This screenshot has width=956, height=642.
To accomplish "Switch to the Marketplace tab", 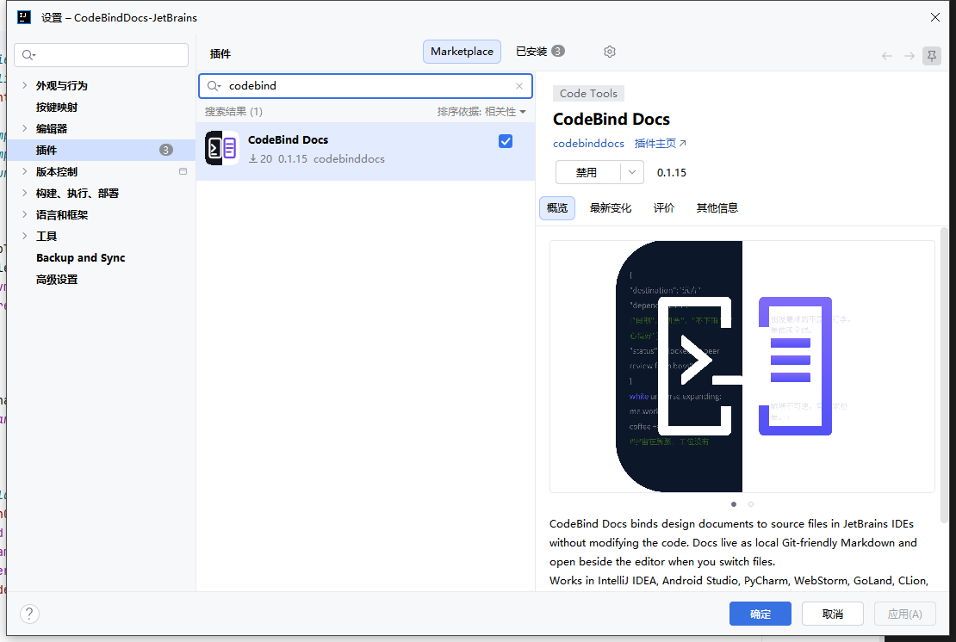I will point(462,52).
